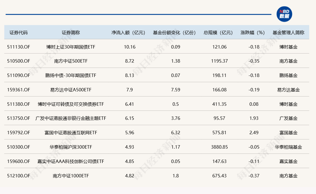Select price change value 1.93
Screen dimensions: 316x194
[254, 118]
